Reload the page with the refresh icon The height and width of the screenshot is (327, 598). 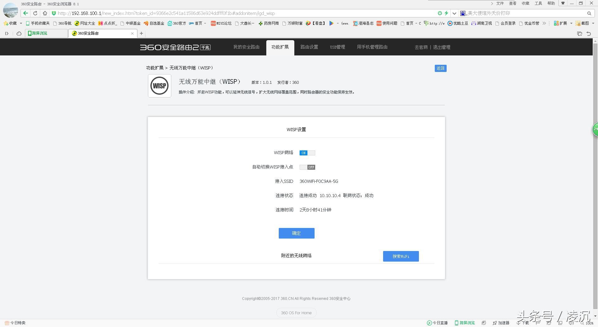35,13
